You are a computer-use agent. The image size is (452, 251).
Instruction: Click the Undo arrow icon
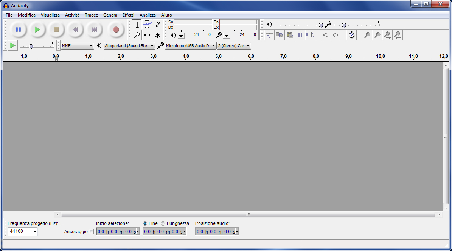click(325, 35)
